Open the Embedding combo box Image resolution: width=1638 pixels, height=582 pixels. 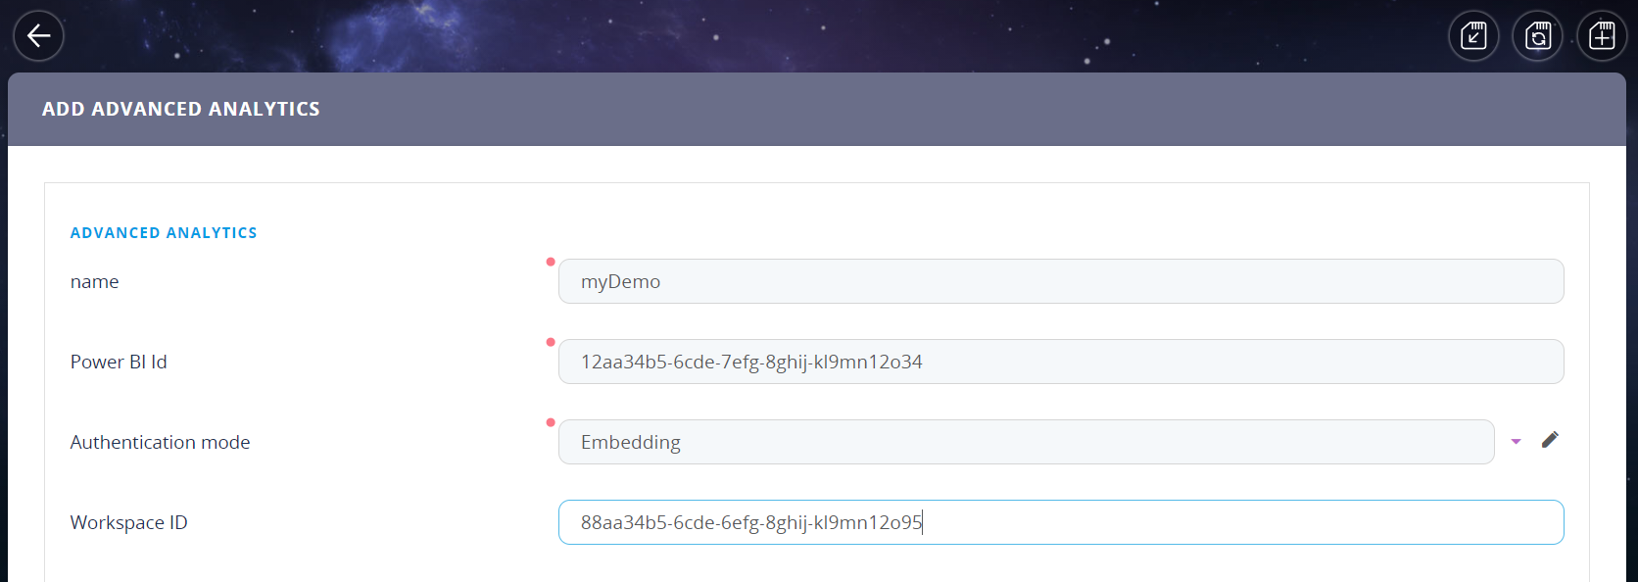click(1025, 442)
